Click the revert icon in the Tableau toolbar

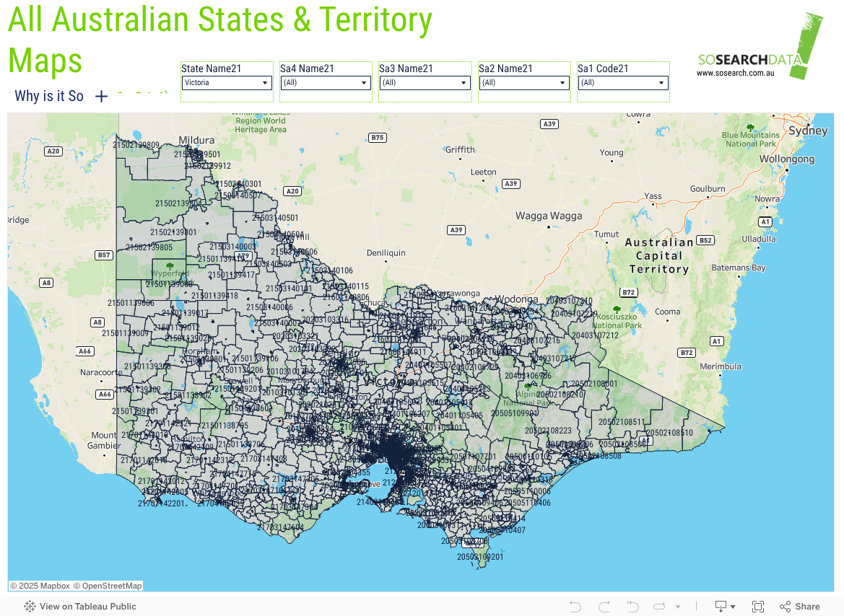(x=633, y=607)
